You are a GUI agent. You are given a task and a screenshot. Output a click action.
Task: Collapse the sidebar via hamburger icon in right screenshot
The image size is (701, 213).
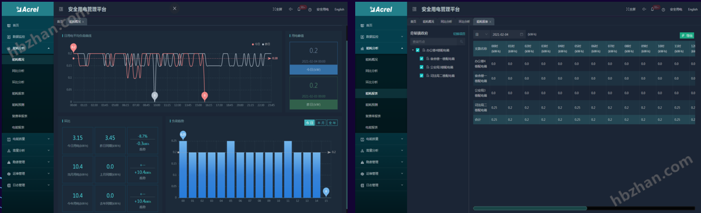[415, 9]
